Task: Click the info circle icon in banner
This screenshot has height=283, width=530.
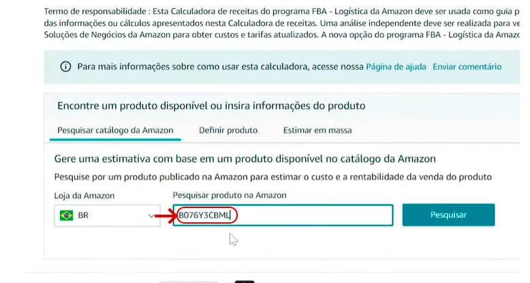Action: [x=65, y=67]
